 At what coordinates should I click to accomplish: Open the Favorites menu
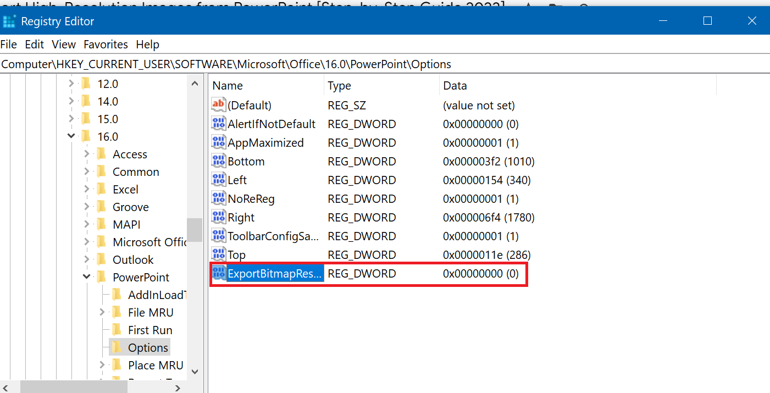106,45
